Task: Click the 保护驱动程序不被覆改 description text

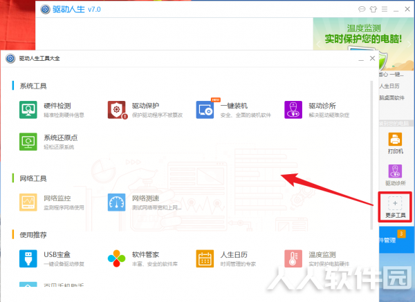Action: click(157, 115)
